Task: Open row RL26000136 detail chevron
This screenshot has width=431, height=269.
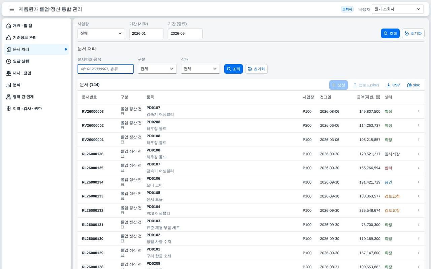Action: pyautogui.click(x=419, y=154)
